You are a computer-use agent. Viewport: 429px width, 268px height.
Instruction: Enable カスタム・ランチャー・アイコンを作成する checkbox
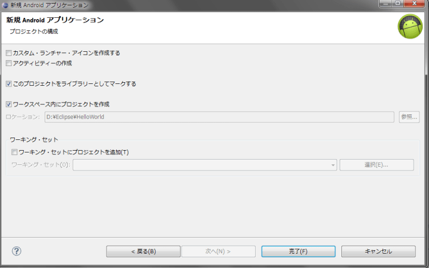coord(9,53)
